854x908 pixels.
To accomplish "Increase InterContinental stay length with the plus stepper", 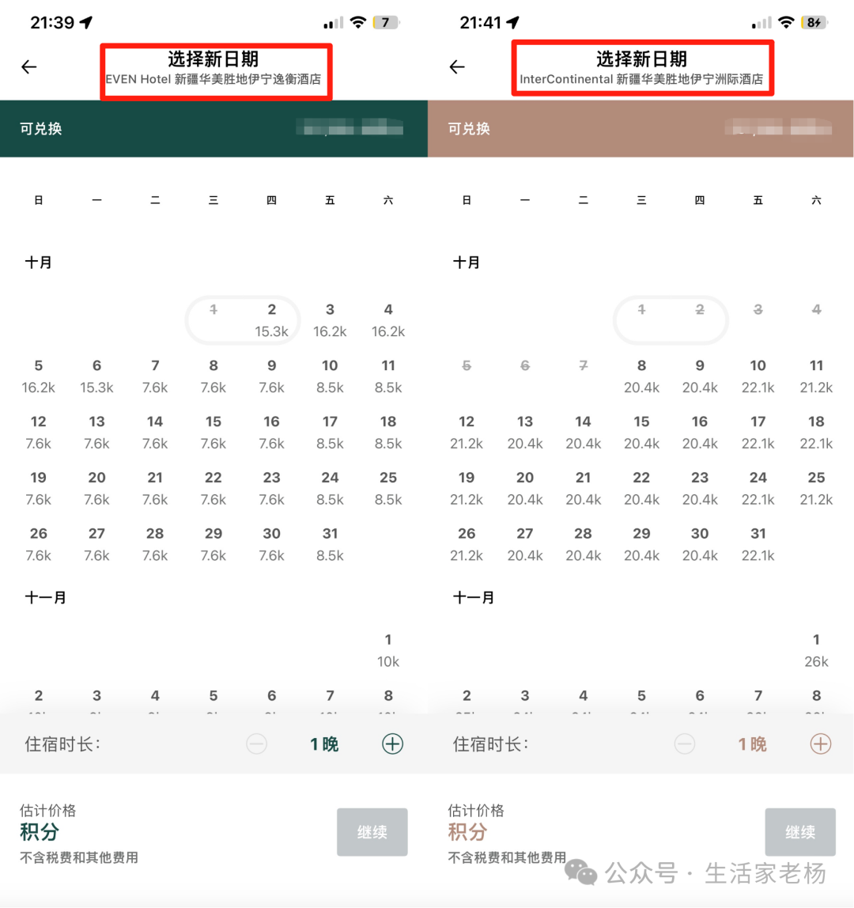I will point(819,743).
